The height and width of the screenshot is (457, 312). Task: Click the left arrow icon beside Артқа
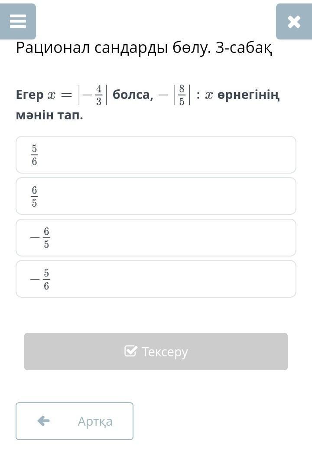[x=44, y=421]
